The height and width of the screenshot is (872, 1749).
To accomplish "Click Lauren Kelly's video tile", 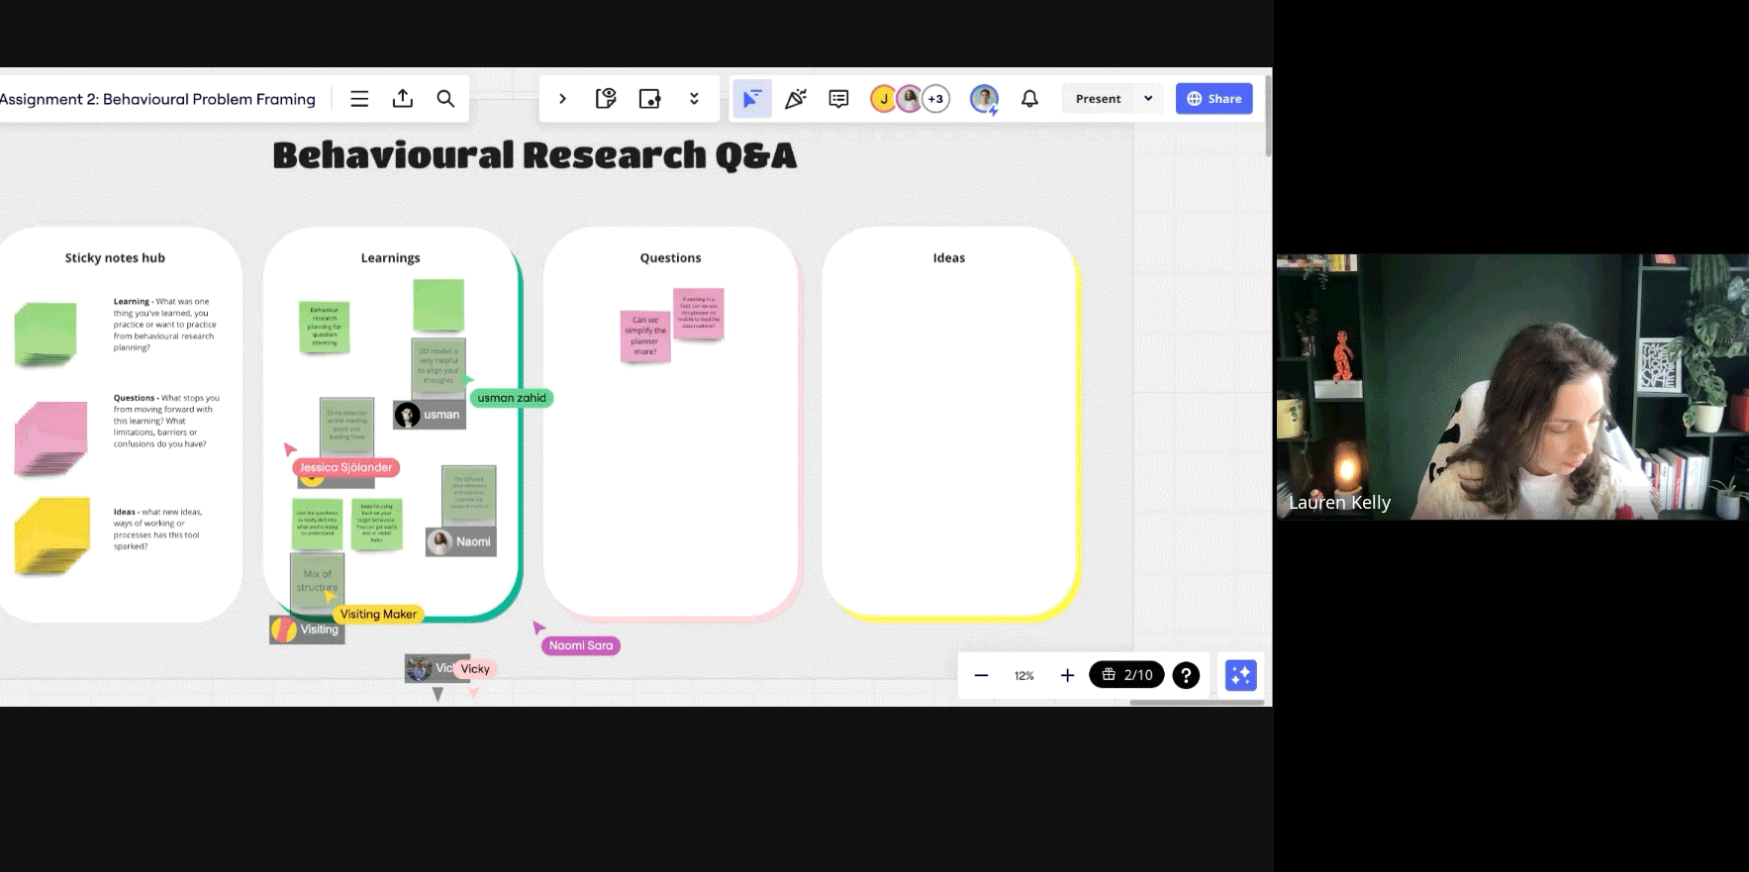I will pos(1512,387).
